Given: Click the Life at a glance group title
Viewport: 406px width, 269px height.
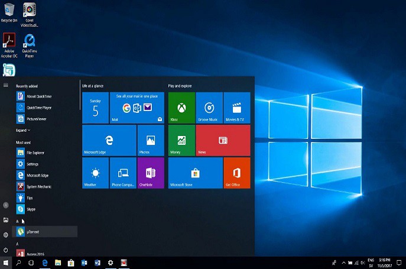Looking at the screenshot, I should (93, 86).
